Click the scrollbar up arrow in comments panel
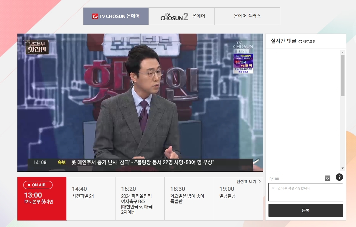The width and height of the screenshot is (356, 227). click(342, 52)
